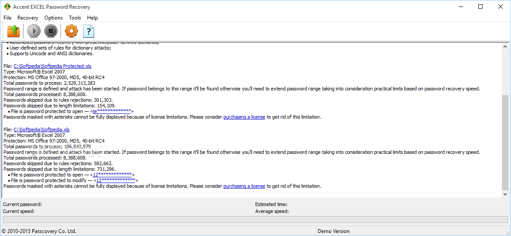511x236 pixels.
Task: Stop recovery with the stop button icon
Action: [51, 31]
